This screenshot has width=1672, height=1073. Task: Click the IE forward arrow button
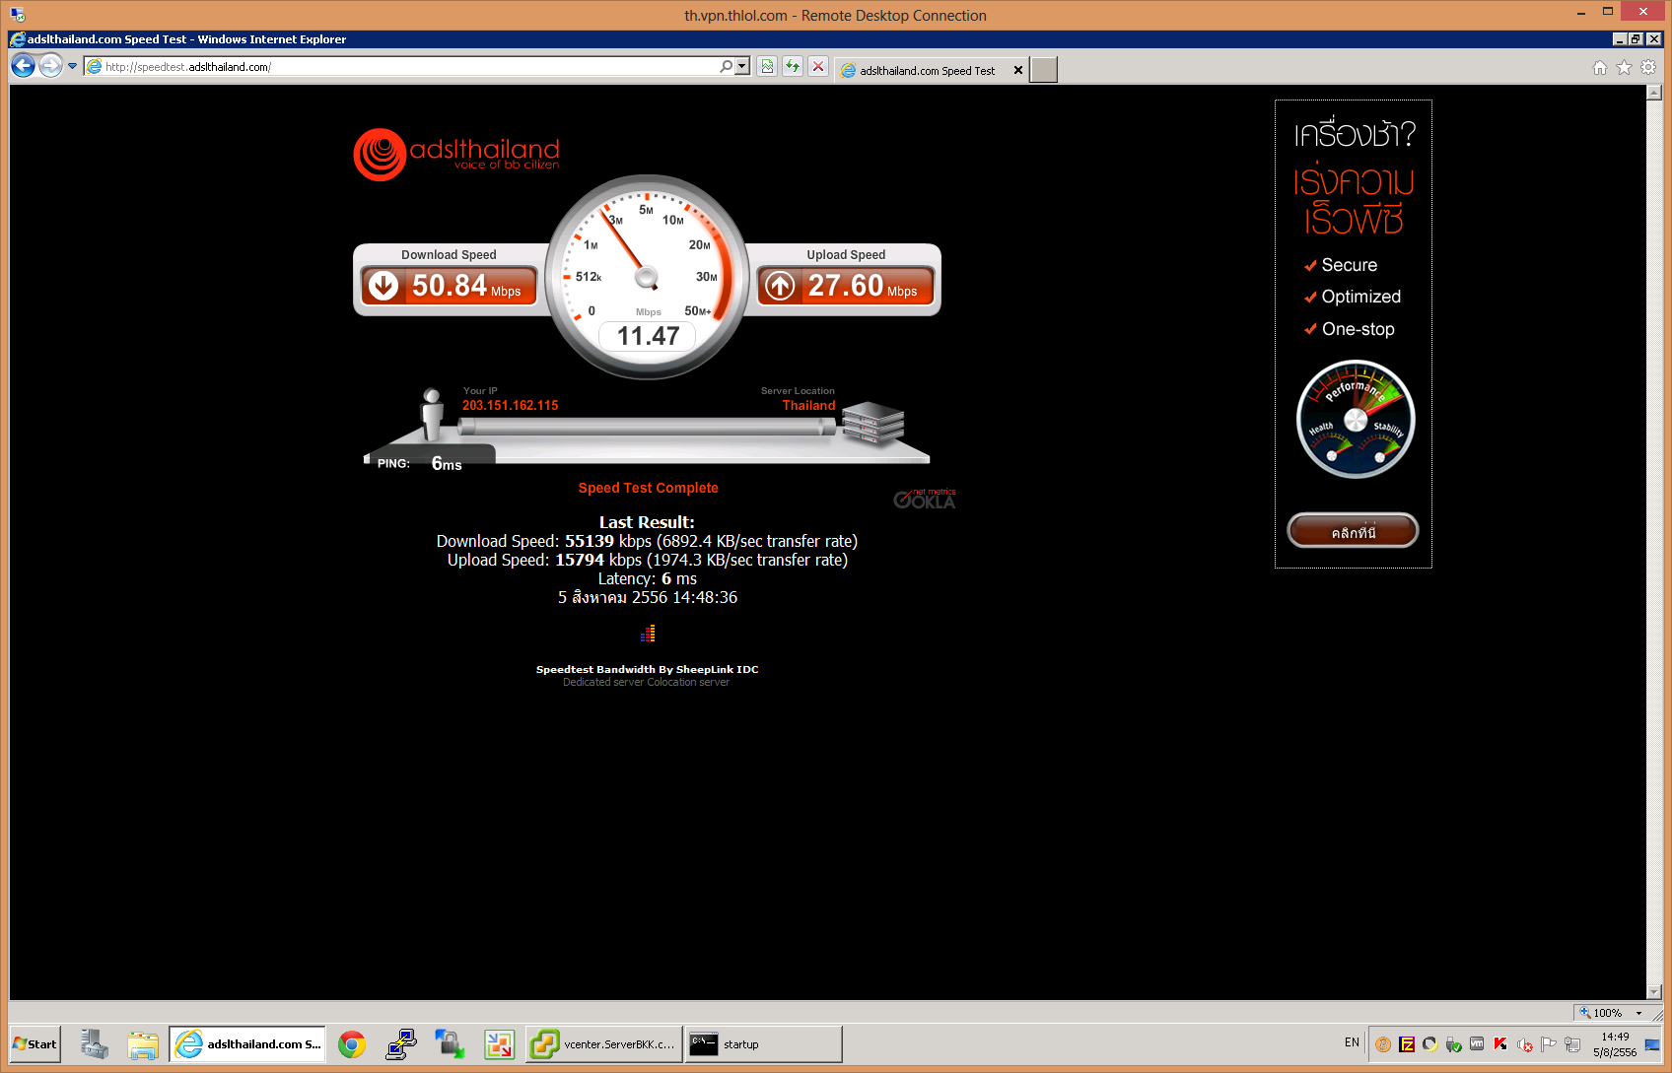point(50,66)
